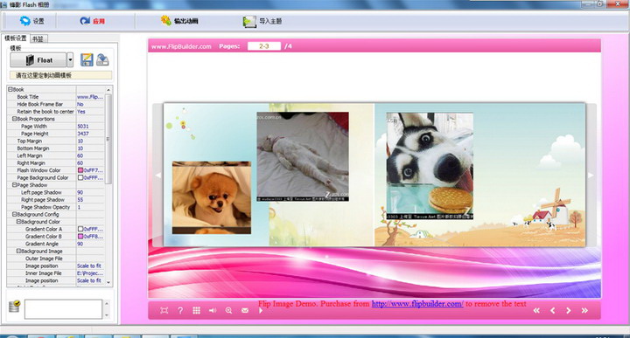Viewport: 630px width, 338px height.
Task: Select the Top Margin row
Action: point(56,141)
